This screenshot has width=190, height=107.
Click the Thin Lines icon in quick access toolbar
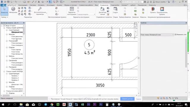click(50, 2)
